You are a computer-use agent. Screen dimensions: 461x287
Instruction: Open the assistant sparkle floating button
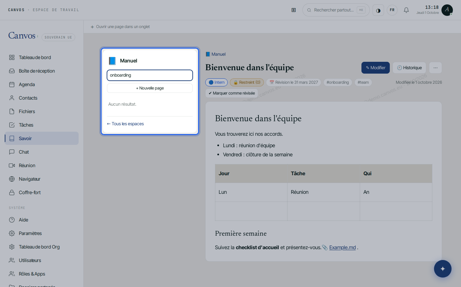pyautogui.click(x=443, y=269)
